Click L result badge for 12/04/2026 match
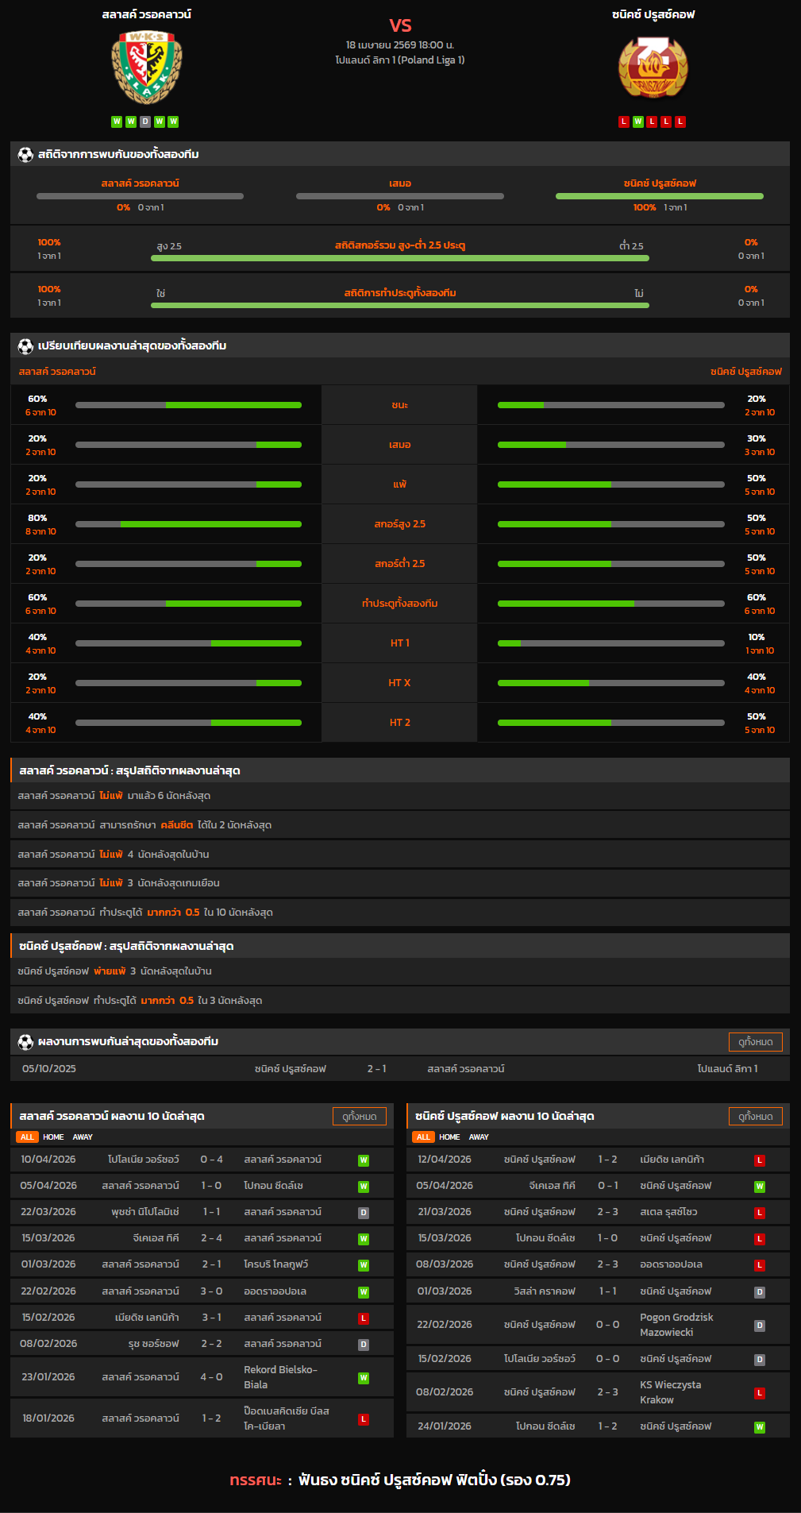Screen dimensions: 801x1513 click(759, 1160)
